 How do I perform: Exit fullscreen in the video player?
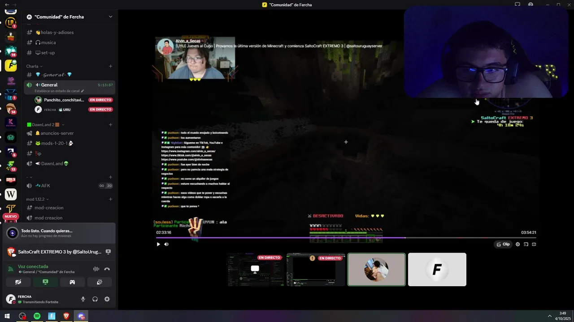click(x=534, y=244)
